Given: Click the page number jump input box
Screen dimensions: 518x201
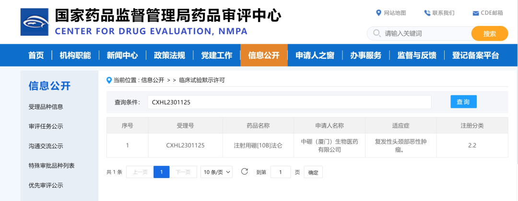Looking at the screenshot, I should click(281, 172).
